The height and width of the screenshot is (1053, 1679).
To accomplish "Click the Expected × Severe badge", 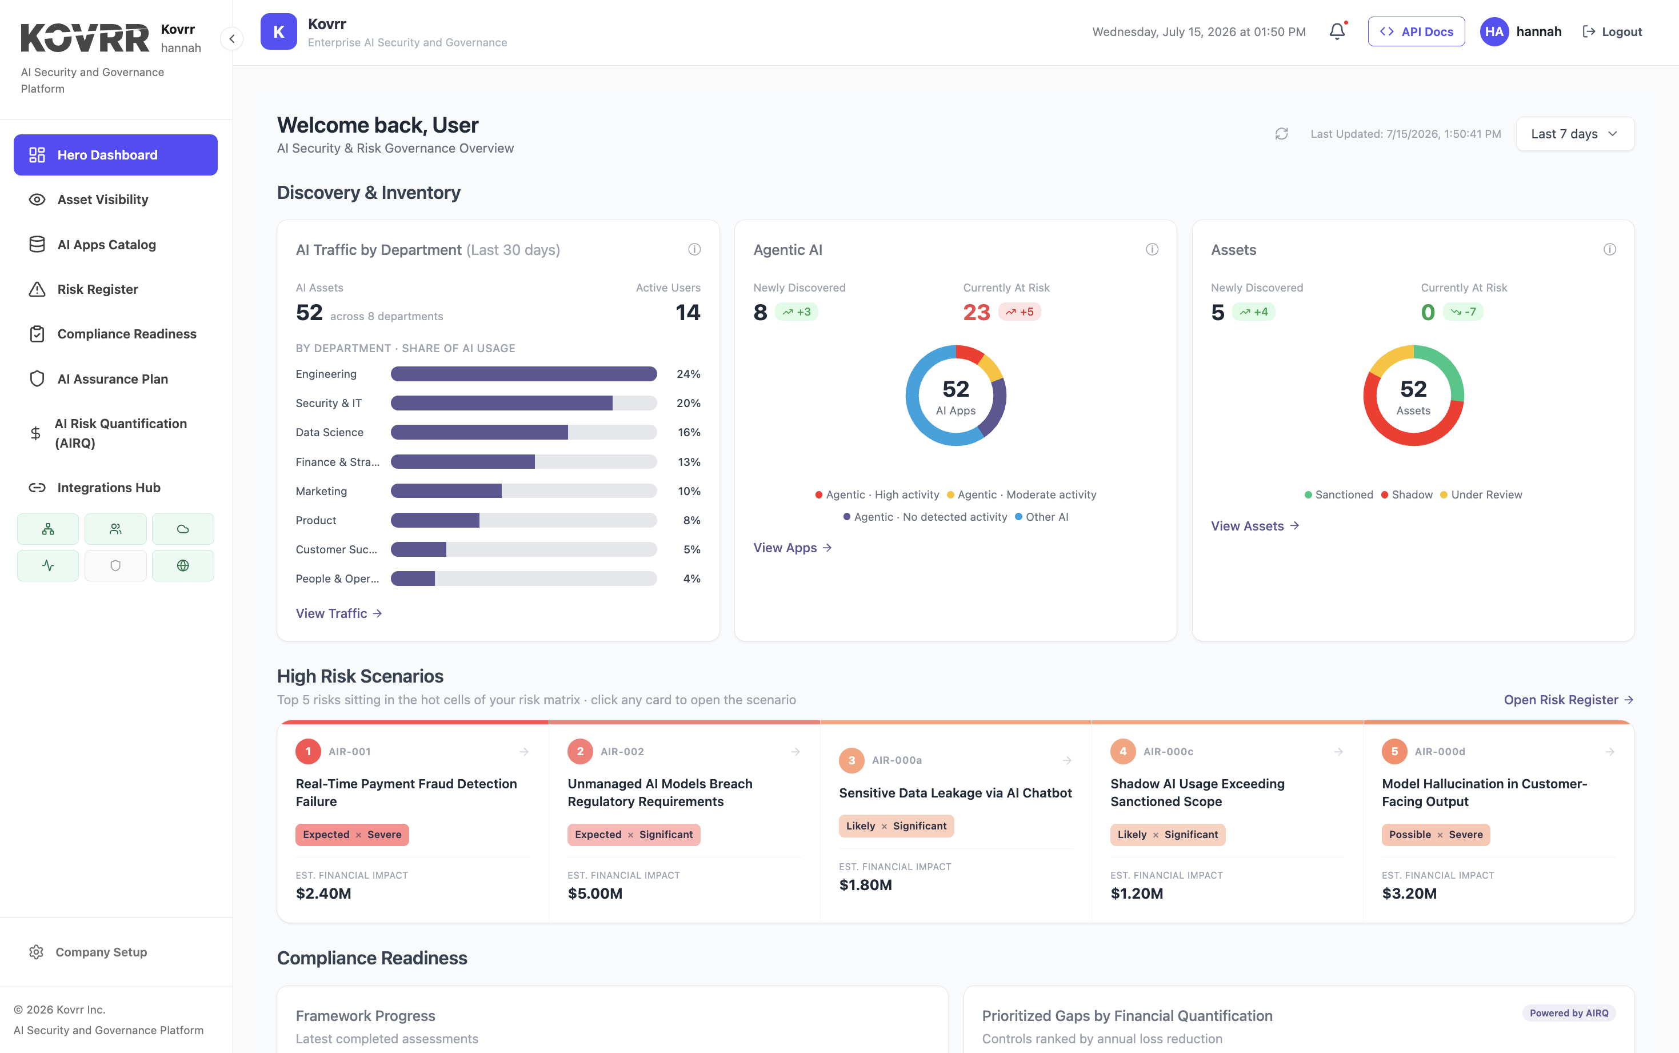I will (352, 835).
